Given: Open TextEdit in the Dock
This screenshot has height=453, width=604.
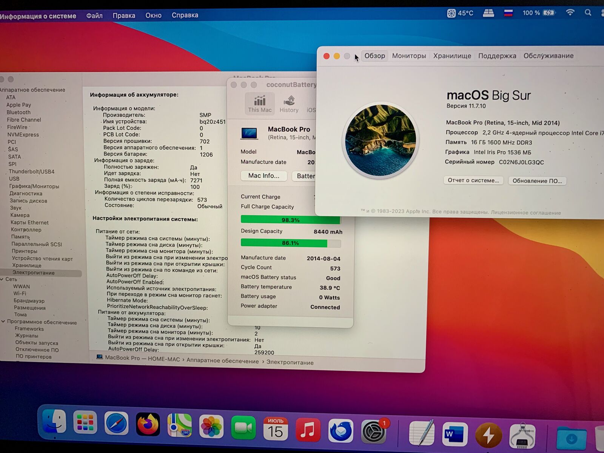Looking at the screenshot, I should 422,433.
